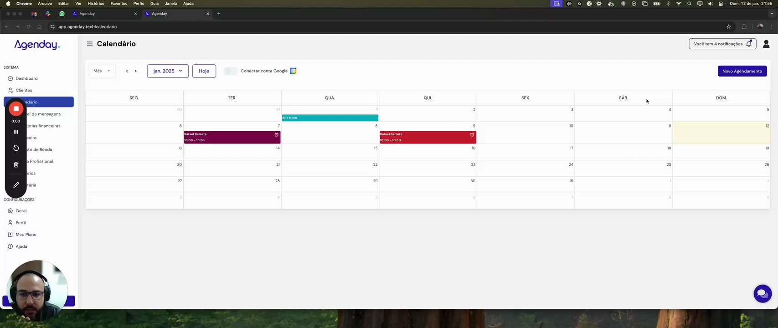
Task: Open the Meu Plano link
Action: click(26, 235)
